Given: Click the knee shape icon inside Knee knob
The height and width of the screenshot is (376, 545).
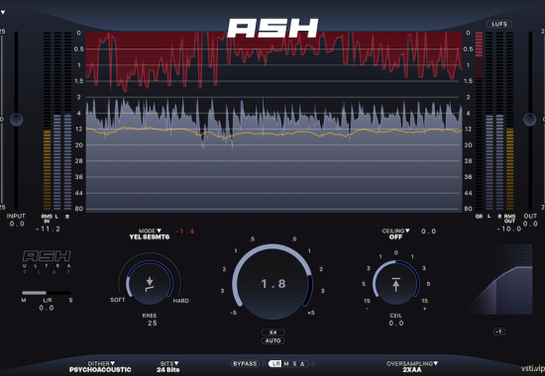Looking at the screenshot, I should (150, 284).
